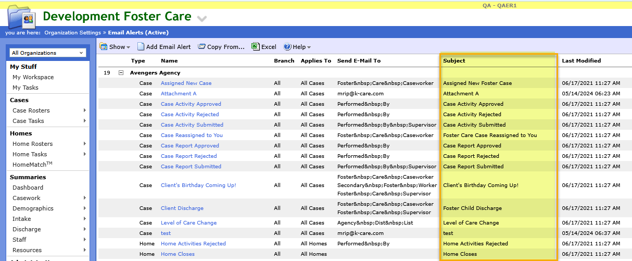Click Agency Dist List recipient cell
Screen dimensions: 632x261
[375, 223]
